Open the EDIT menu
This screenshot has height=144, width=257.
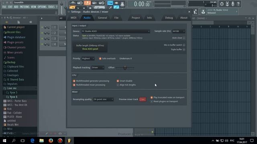(x=10, y=7)
